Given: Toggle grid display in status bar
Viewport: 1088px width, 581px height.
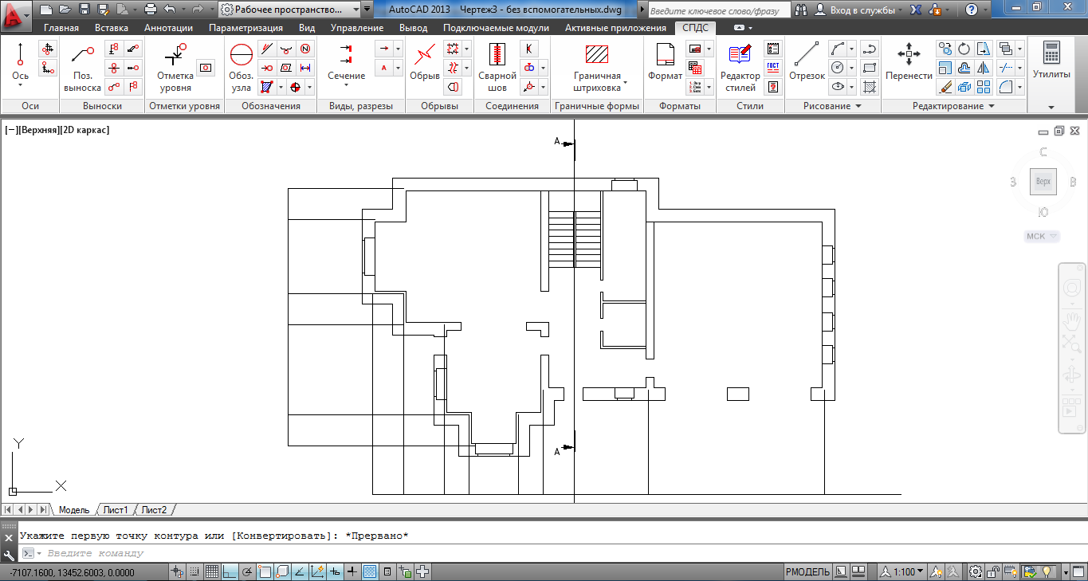Looking at the screenshot, I should [x=212, y=571].
